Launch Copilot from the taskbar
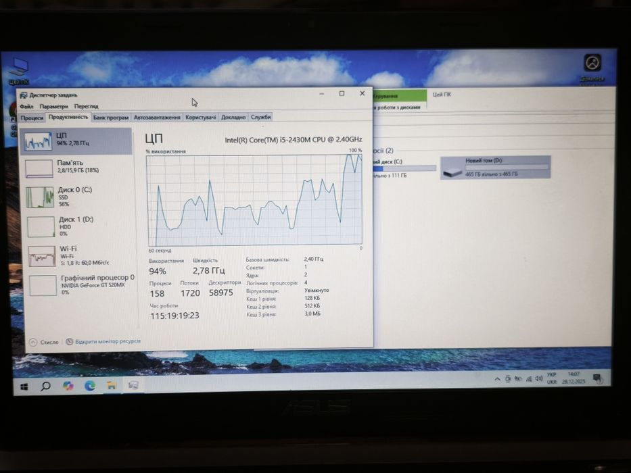The height and width of the screenshot is (473, 631). pos(68,386)
